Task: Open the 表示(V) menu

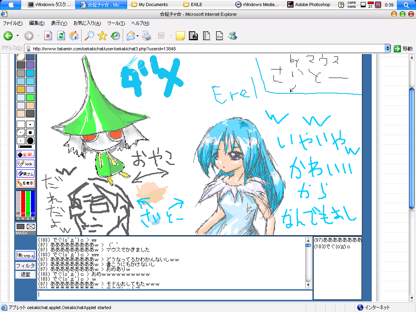Action: tap(59, 23)
